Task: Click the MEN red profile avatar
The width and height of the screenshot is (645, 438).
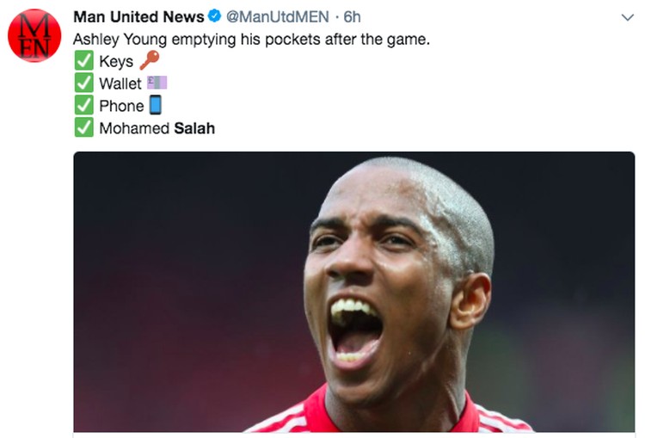Action: point(34,35)
